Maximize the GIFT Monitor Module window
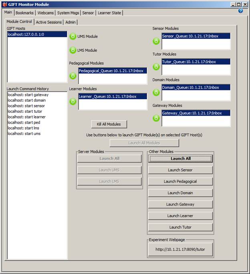Image resolution: width=250 pixels, height=274 pixels. pos(239,4)
